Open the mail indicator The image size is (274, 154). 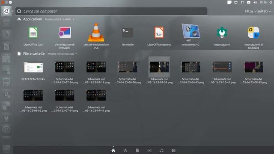point(249,3)
